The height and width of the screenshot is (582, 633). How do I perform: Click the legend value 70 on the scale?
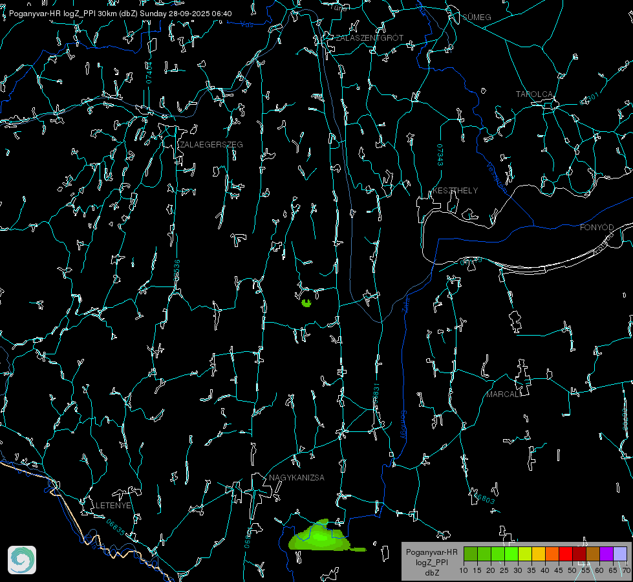(x=627, y=570)
